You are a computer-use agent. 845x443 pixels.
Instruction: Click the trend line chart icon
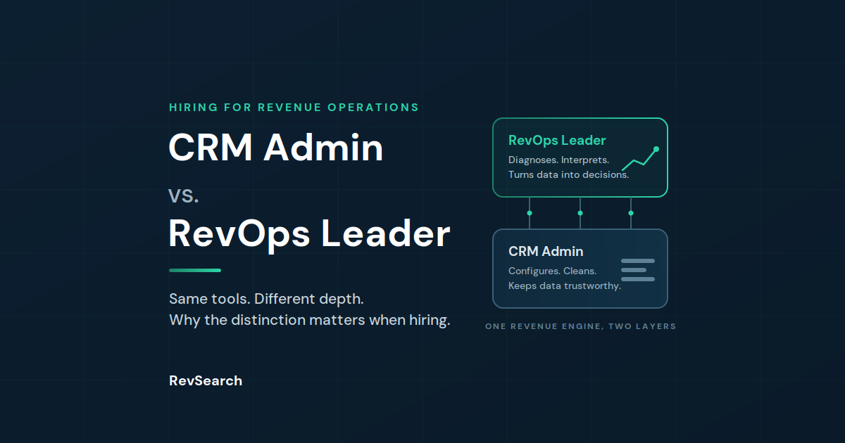click(640, 159)
